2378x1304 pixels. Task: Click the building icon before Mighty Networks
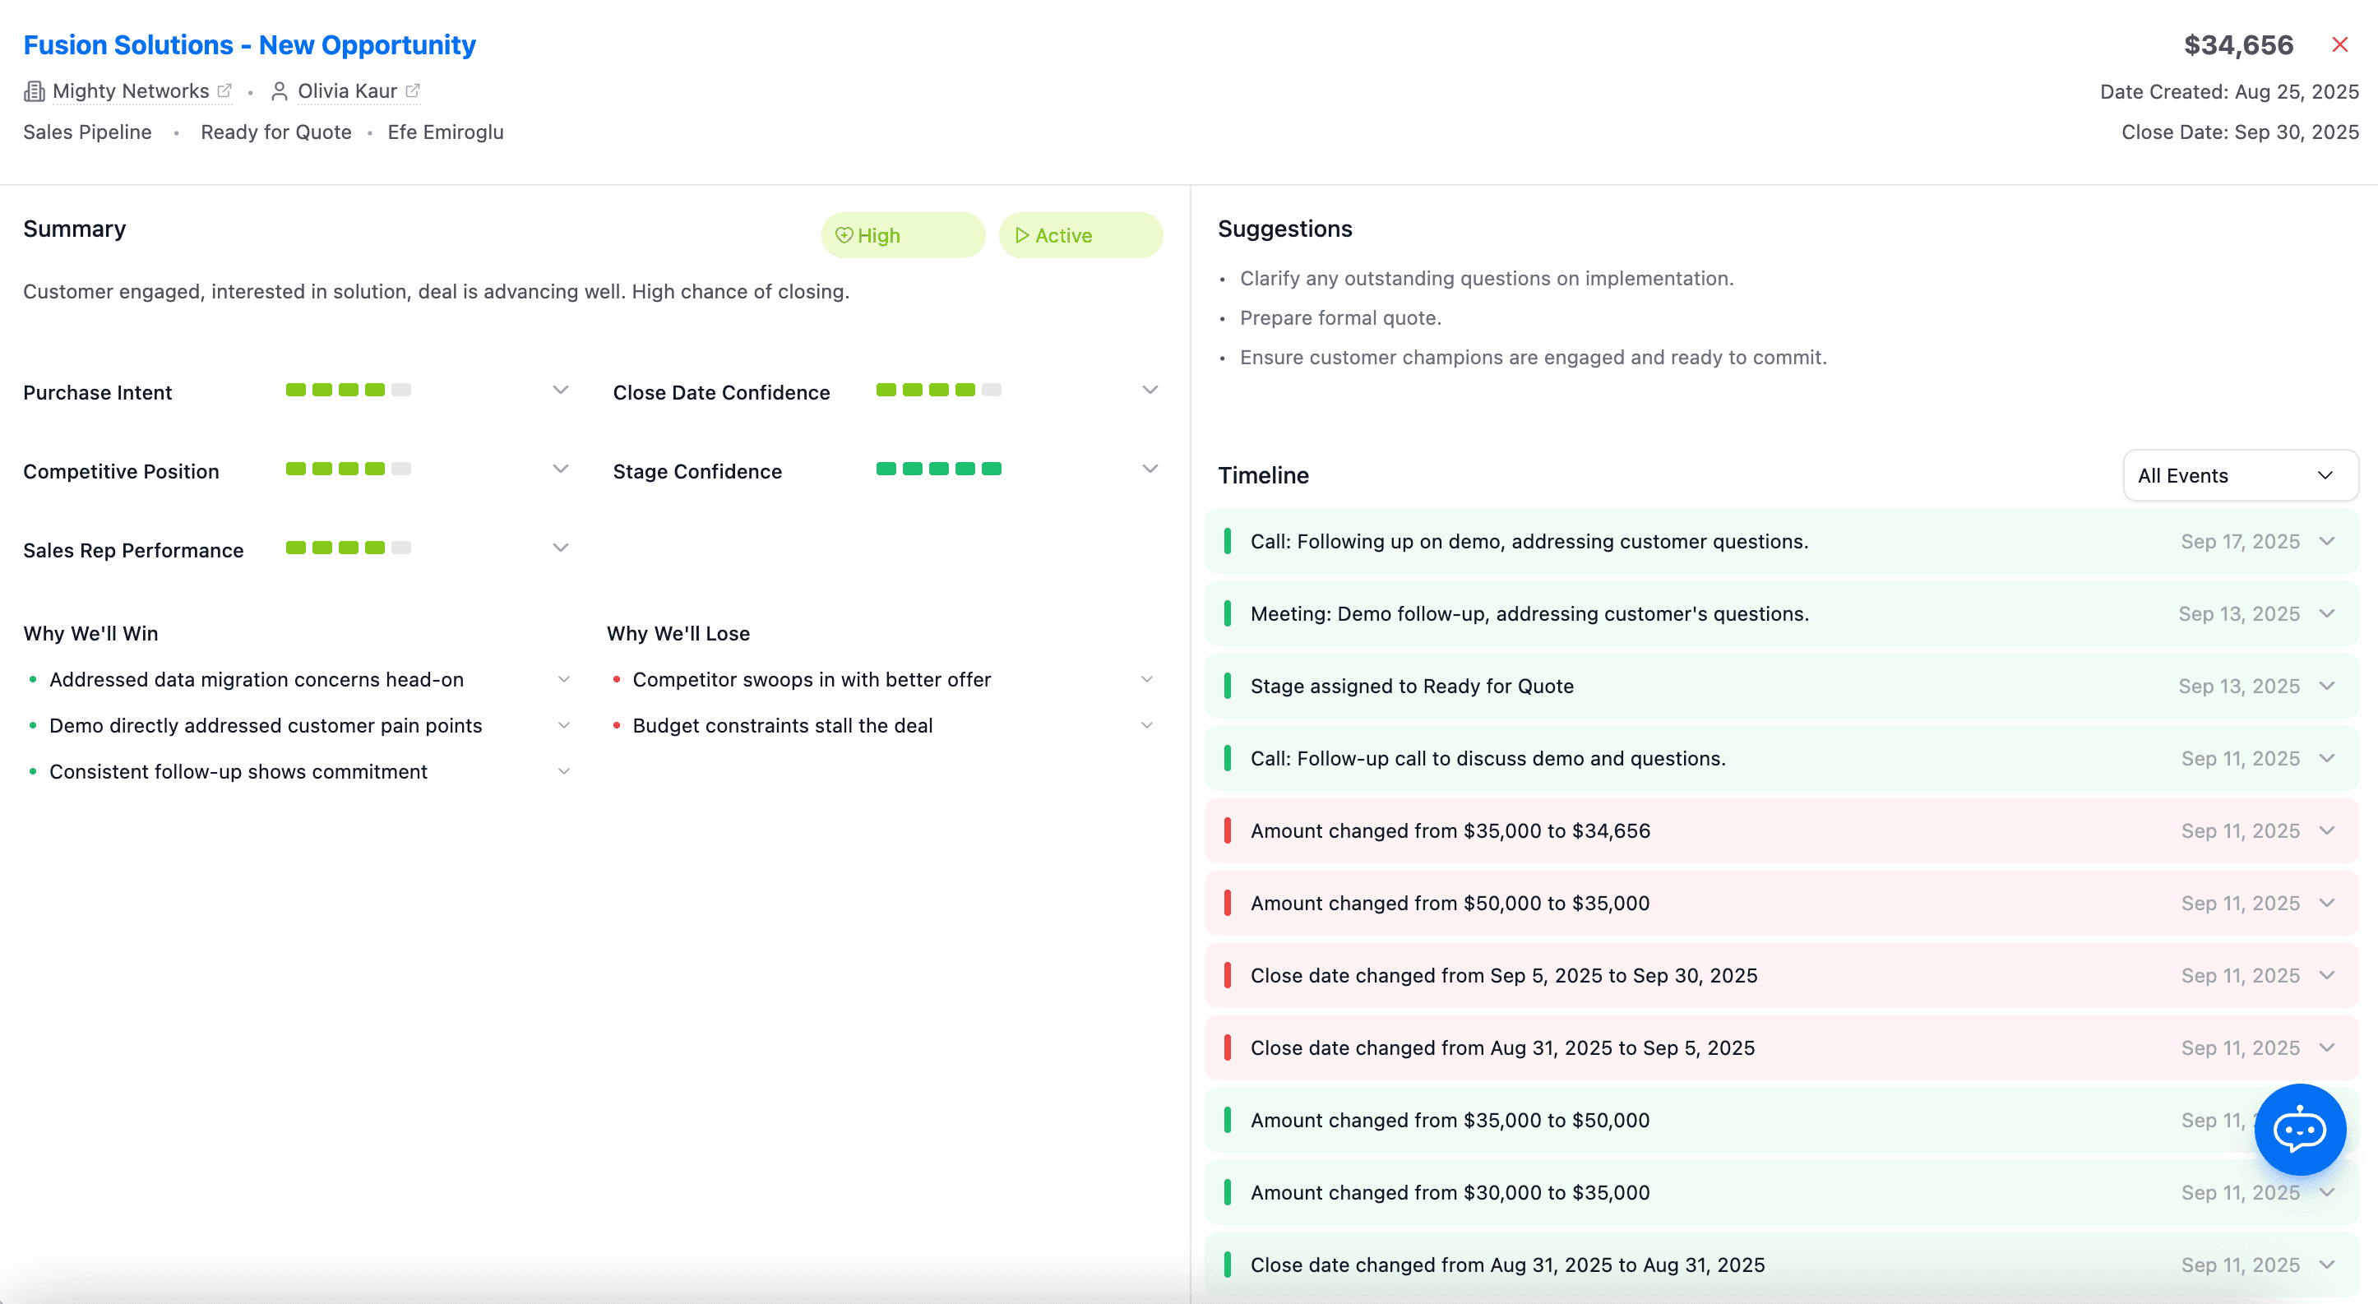tap(35, 90)
